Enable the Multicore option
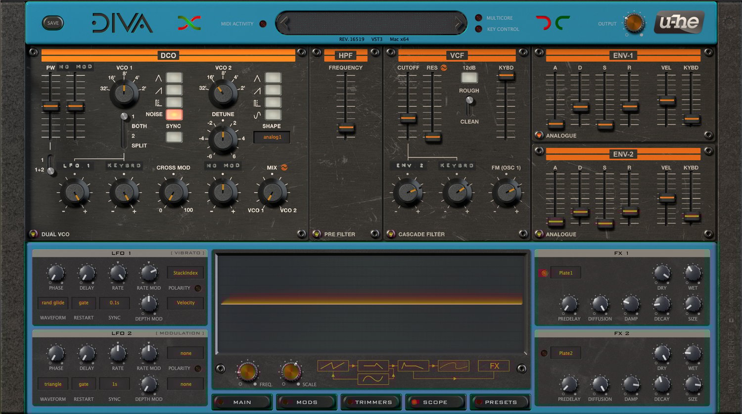The height and width of the screenshot is (414, 742). 478,18
